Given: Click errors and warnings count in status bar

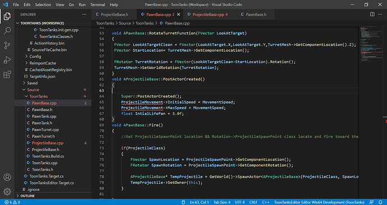Looking at the screenshot, I should (x=12, y=202).
